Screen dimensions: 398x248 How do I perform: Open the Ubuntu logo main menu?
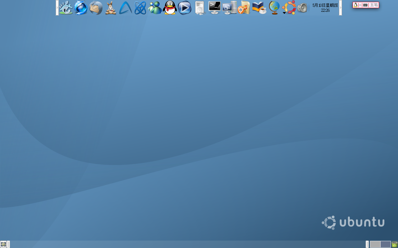289,8
